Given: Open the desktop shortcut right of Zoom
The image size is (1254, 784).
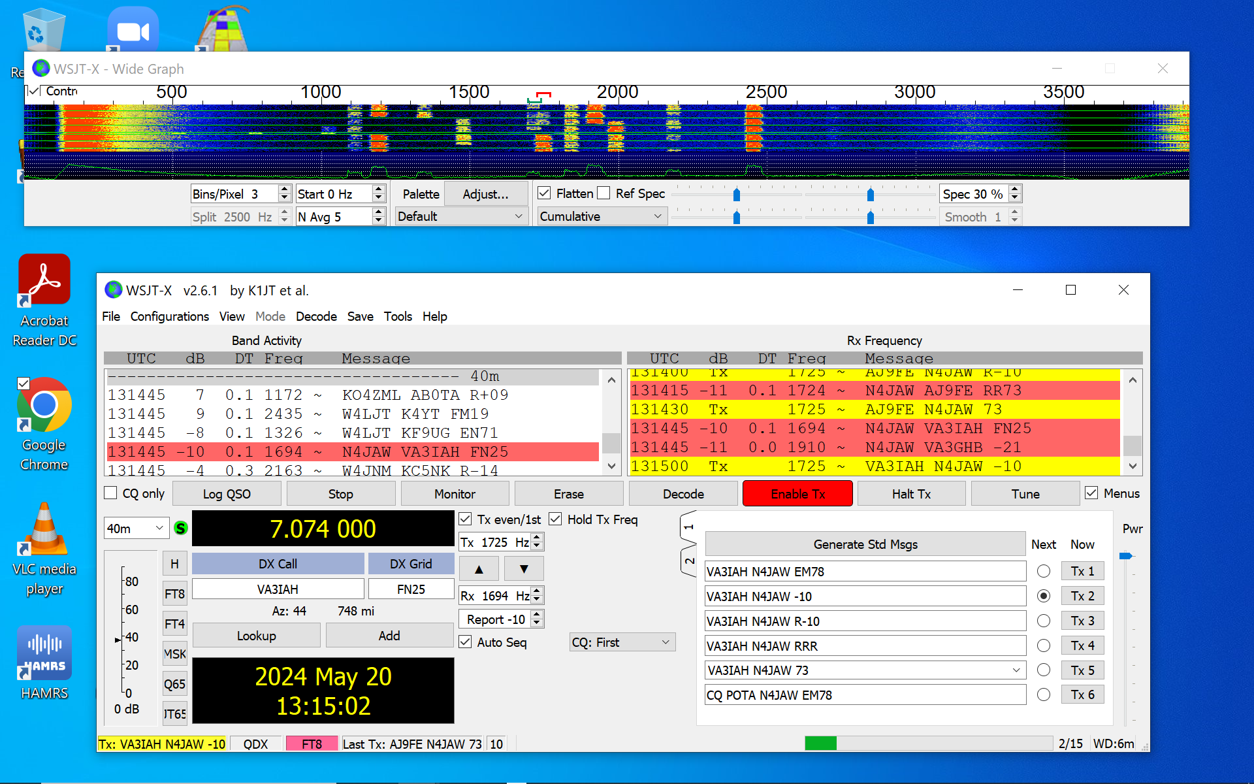Looking at the screenshot, I should click(x=222, y=29).
